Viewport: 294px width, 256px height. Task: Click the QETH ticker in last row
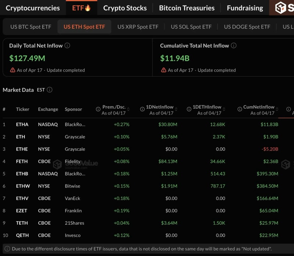(22, 235)
